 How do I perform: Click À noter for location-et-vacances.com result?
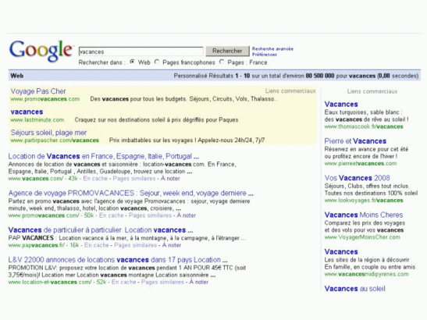point(199,282)
